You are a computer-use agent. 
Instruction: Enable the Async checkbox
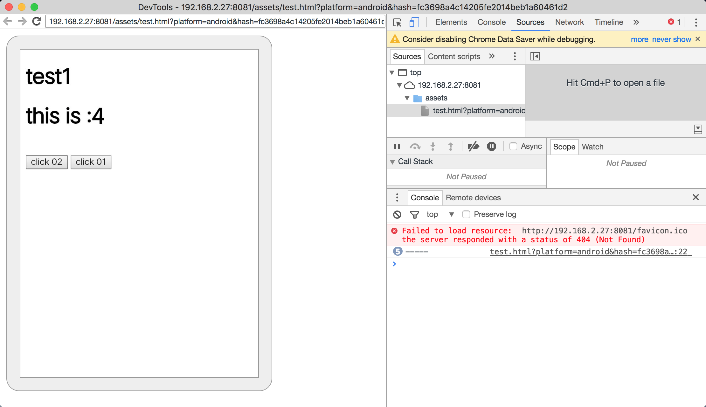513,146
